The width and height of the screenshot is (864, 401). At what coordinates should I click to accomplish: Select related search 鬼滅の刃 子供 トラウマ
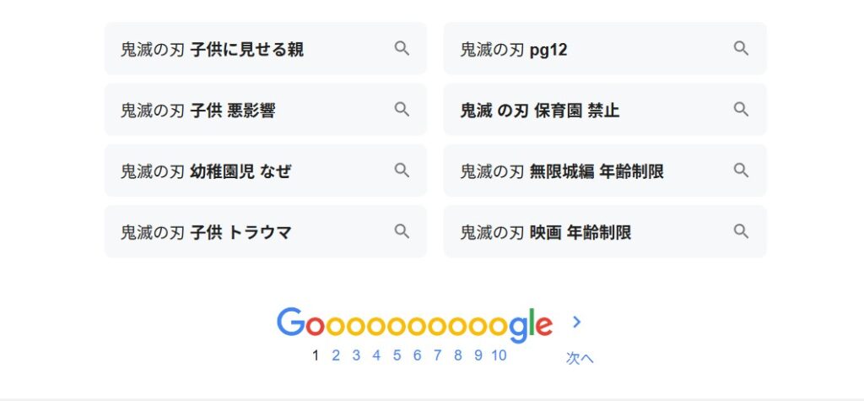[x=266, y=231]
